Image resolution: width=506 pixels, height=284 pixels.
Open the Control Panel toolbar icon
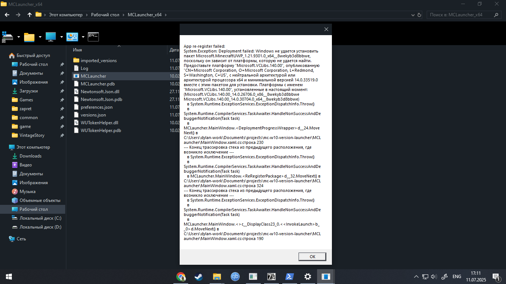coord(72,37)
